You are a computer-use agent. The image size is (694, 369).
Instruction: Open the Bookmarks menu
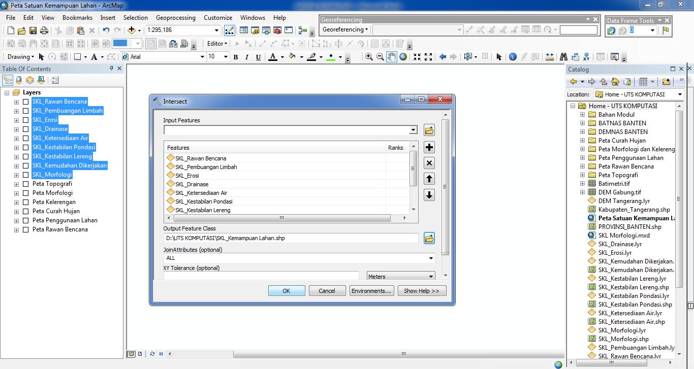click(78, 17)
